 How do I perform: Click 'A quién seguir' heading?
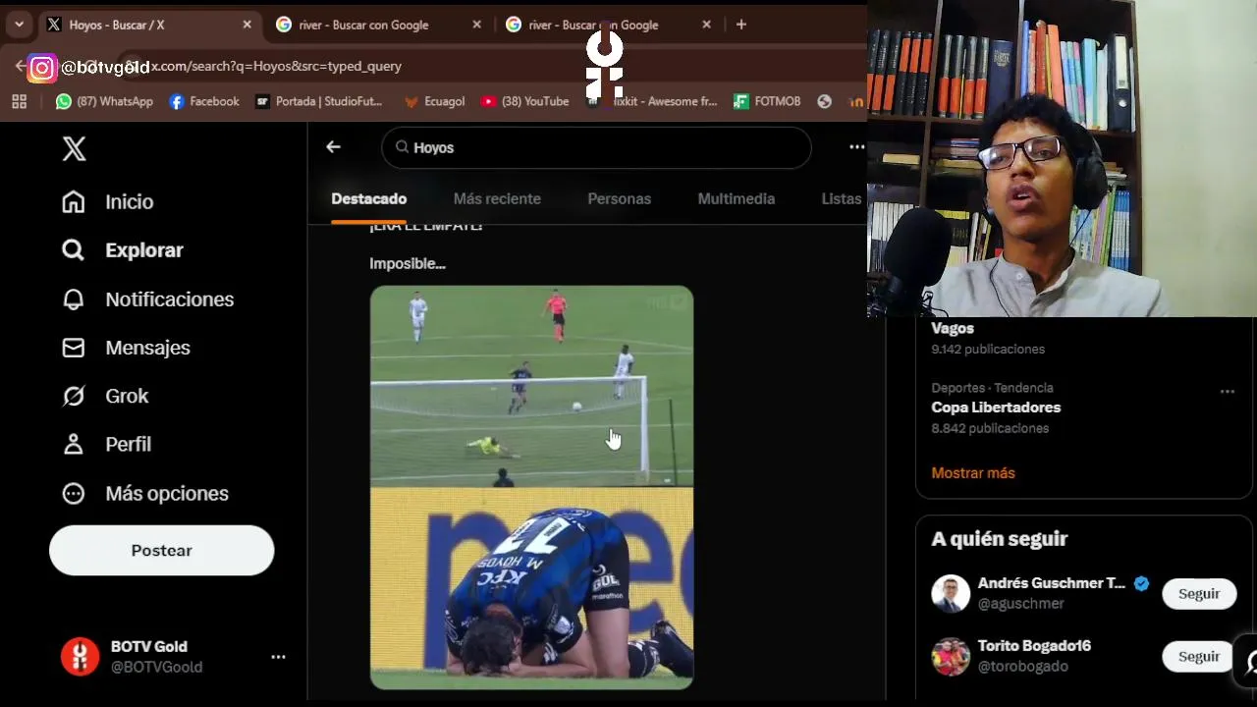pyautogui.click(x=999, y=538)
